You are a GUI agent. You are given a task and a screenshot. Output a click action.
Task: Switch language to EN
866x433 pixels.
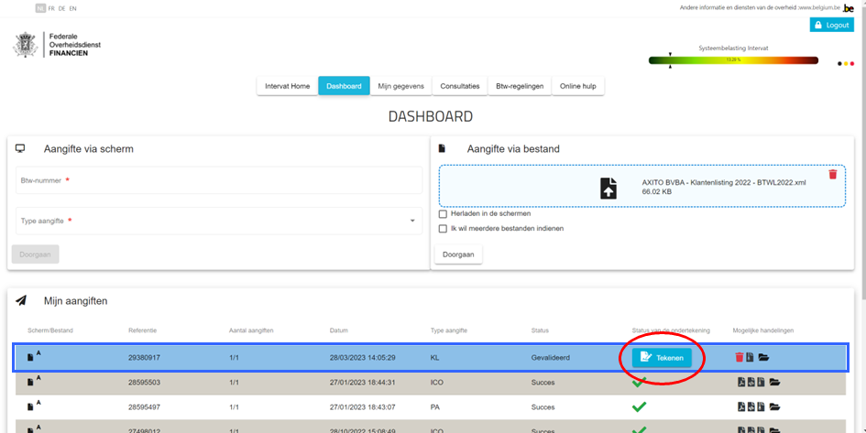(73, 9)
